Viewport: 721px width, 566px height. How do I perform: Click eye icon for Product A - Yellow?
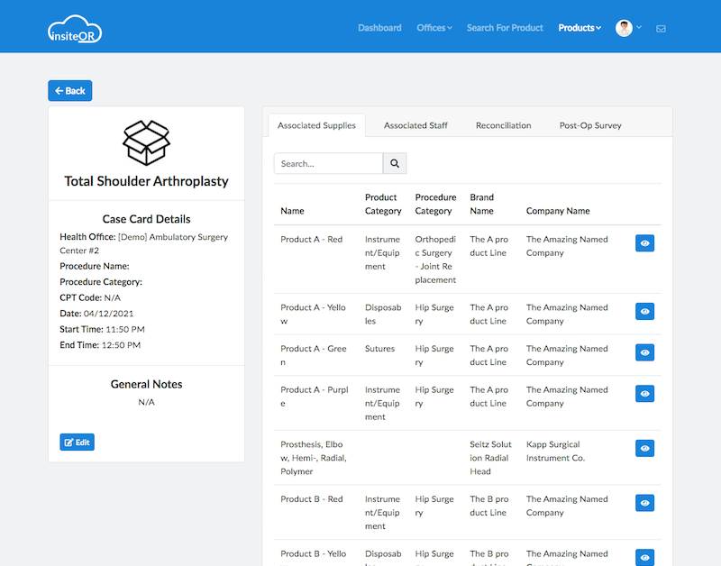pos(644,311)
